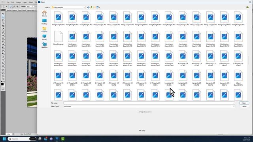Click the taskbar clock and date
Viewport: 253px width, 142px height.
coord(247,139)
